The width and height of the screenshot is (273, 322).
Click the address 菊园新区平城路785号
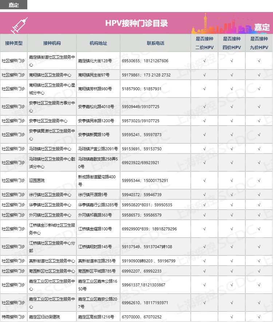click(x=97, y=271)
